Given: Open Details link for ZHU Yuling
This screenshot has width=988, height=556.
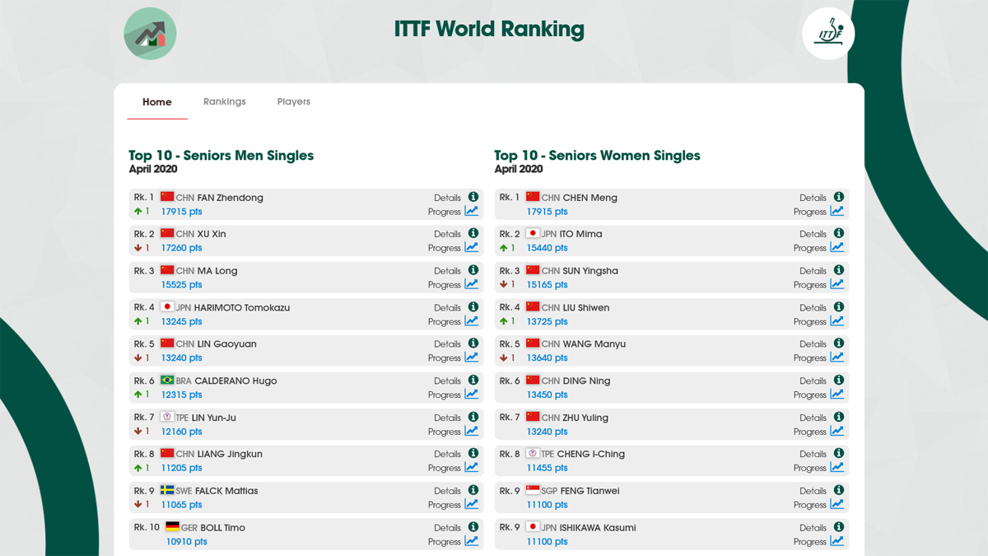Looking at the screenshot, I should [x=813, y=418].
